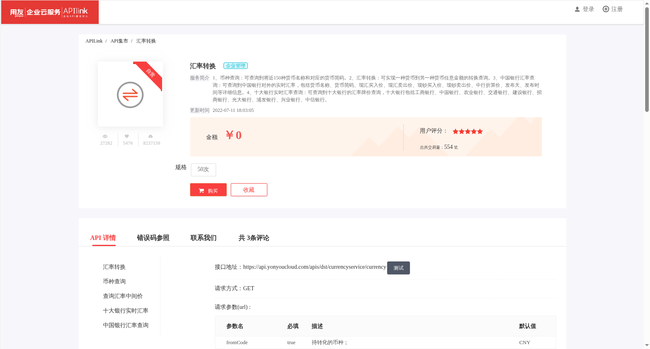Click the 总共交易量 554 笔 text
This screenshot has width=650, height=349.
tap(439, 147)
